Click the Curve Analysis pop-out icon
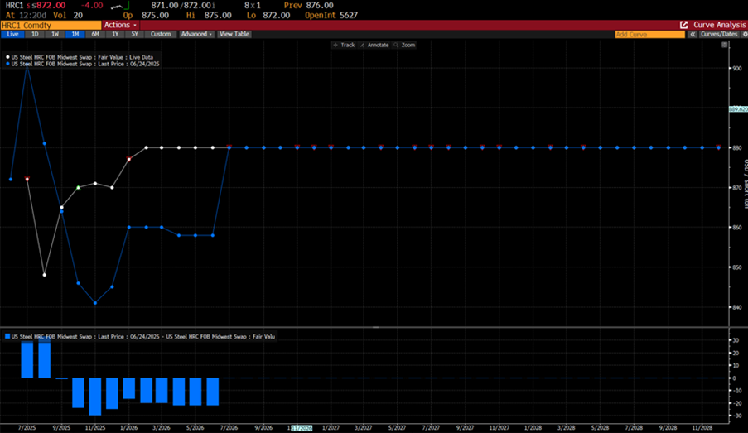The width and height of the screenshot is (748, 433). coord(683,26)
